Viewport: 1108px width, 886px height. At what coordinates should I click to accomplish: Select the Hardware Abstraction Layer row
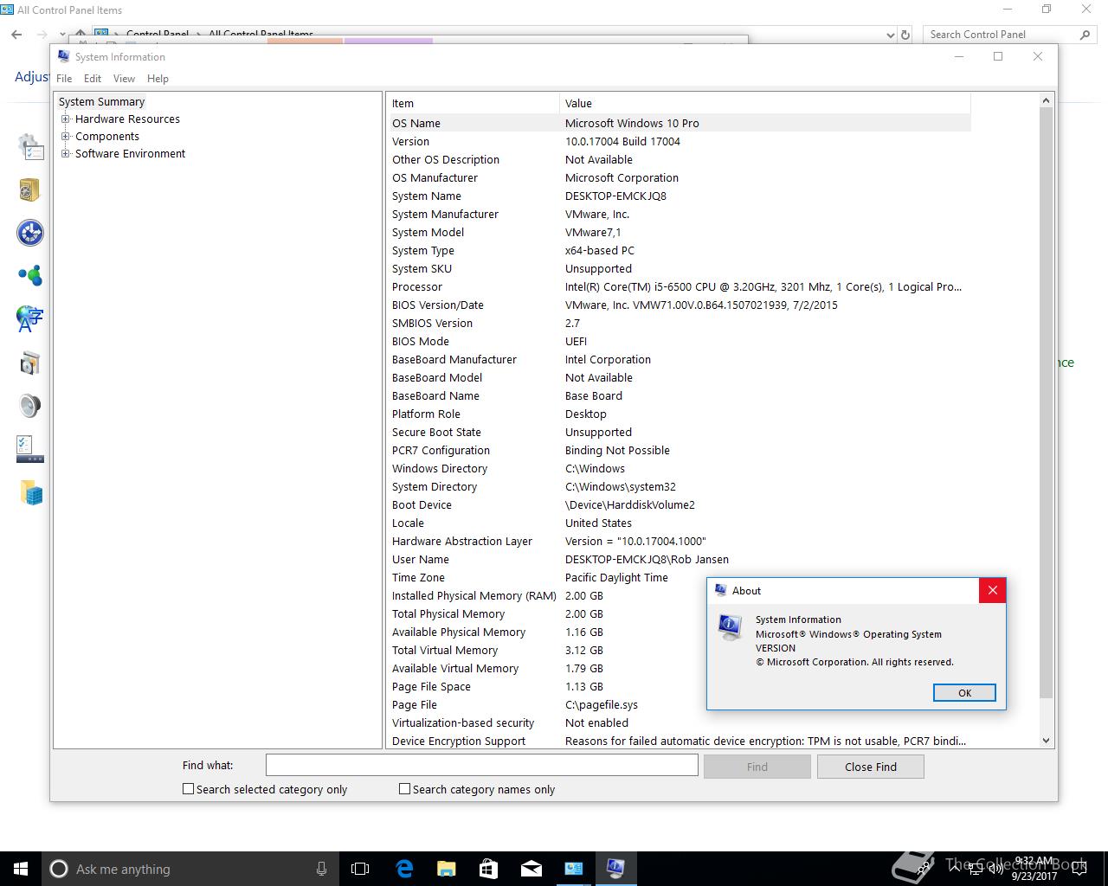pos(679,541)
